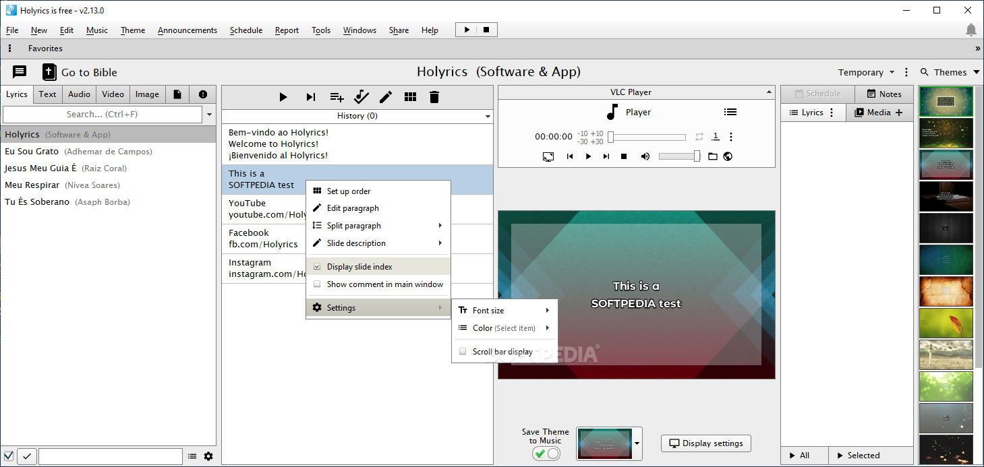Toggle the Save Theme to Music switch

pos(546,454)
